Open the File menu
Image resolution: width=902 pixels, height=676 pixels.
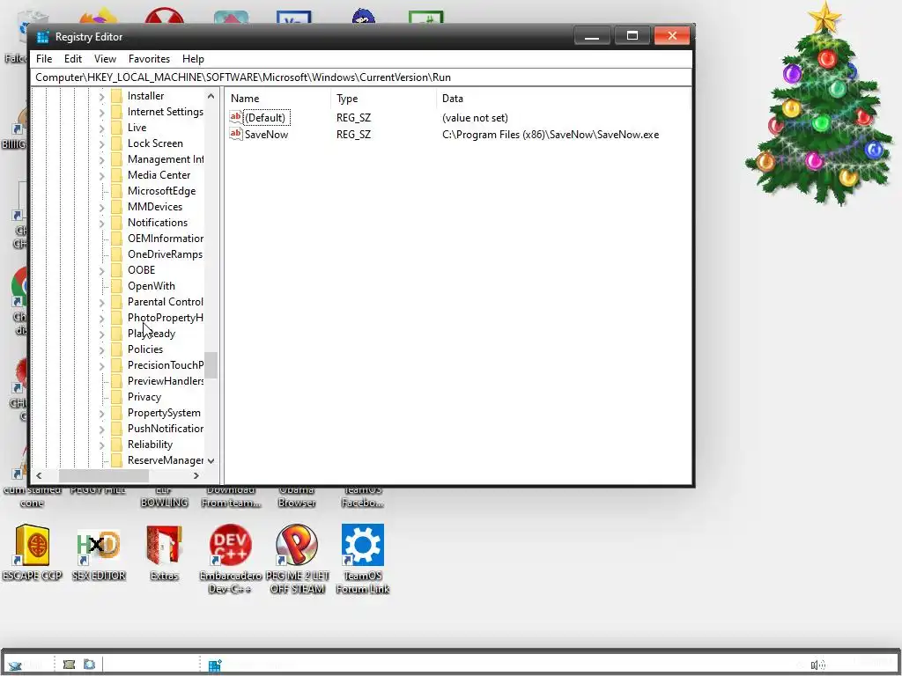pyautogui.click(x=44, y=59)
